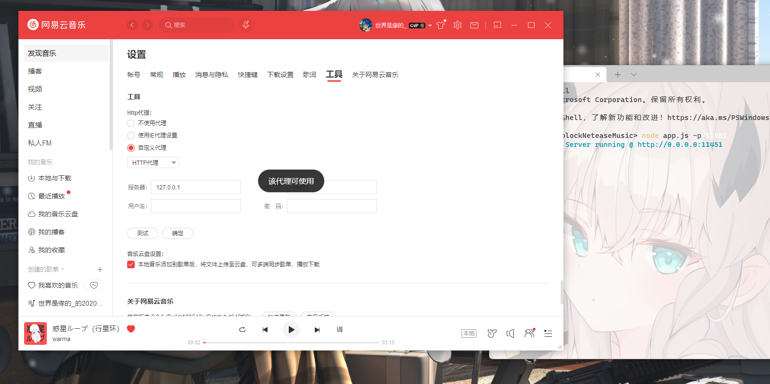Switch to 快捷键 settings tab

[248, 75]
